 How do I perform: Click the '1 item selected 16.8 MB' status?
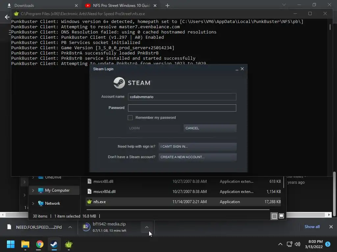(x=75, y=216)
